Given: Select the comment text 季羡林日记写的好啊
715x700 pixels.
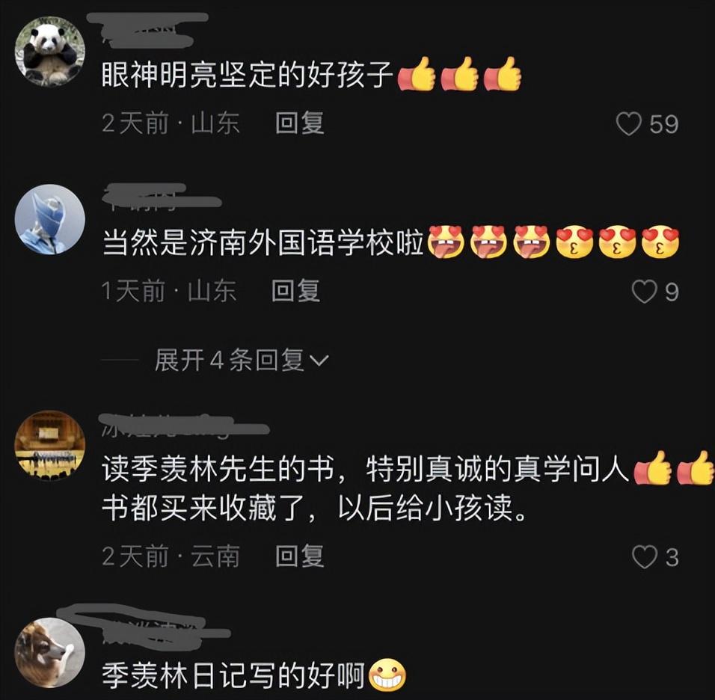Looking at the screenshot, I should 233,675.
